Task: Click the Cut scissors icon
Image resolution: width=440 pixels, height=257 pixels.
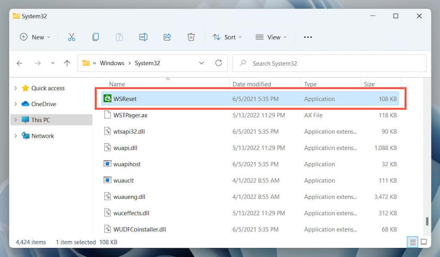Action: tap(72, 37)
